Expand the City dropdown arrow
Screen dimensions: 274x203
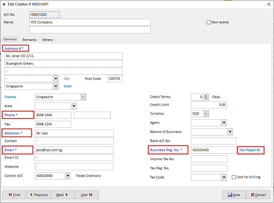(56, 79)
